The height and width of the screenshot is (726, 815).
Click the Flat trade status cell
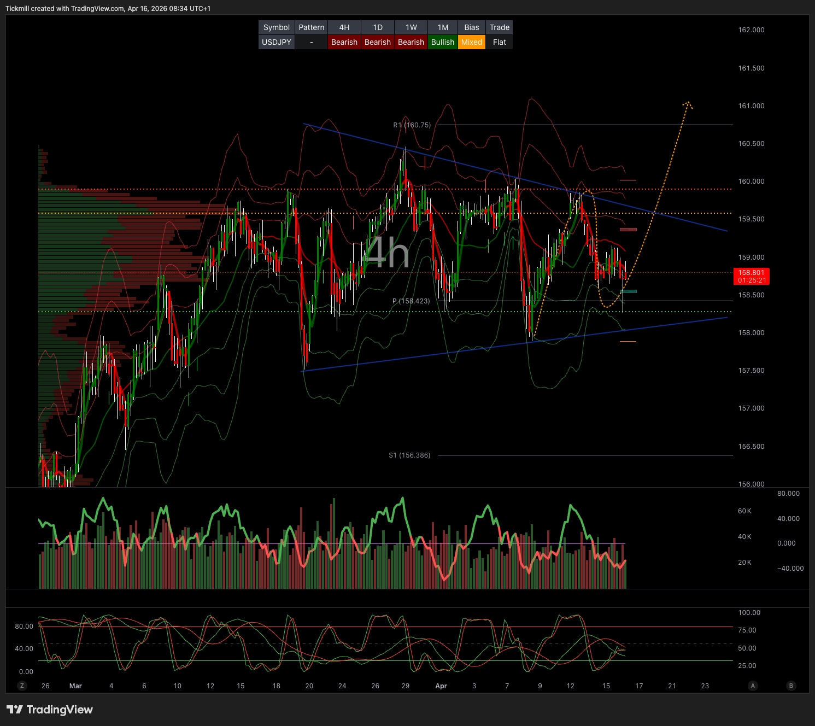click(499, 42)
